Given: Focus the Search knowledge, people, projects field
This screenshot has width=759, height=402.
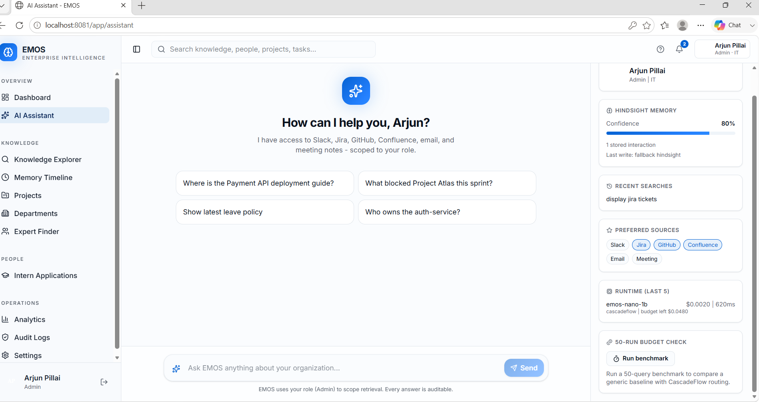Looking at the screenshot, I should click(264, 49).
